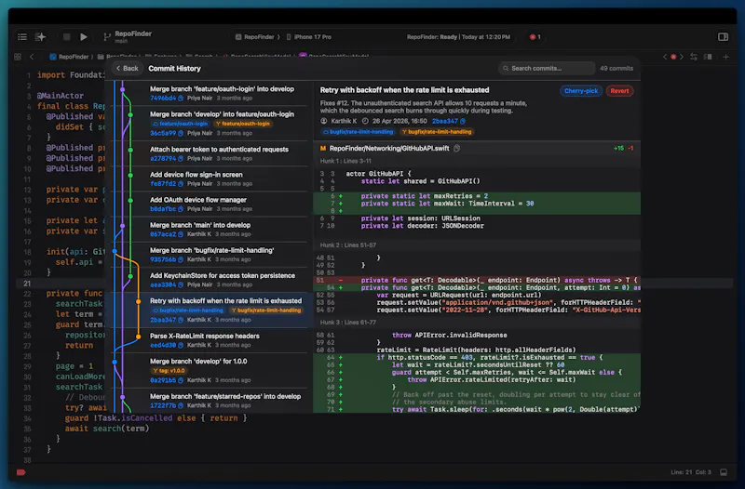The height and width of the screenshot is (489, 745).
Task: Run the RepoFinder app with Play button
Action: [x=84, y=36]
